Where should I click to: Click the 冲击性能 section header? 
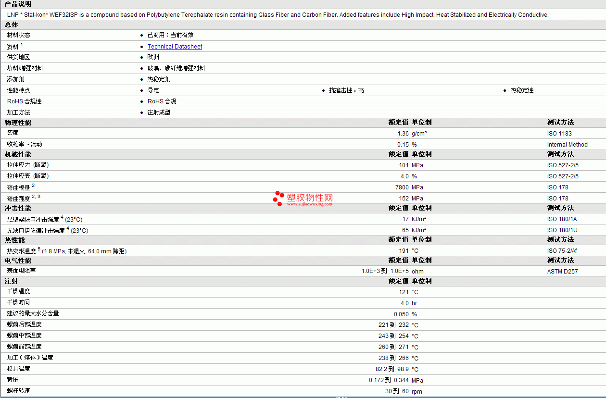coord(18,208)
